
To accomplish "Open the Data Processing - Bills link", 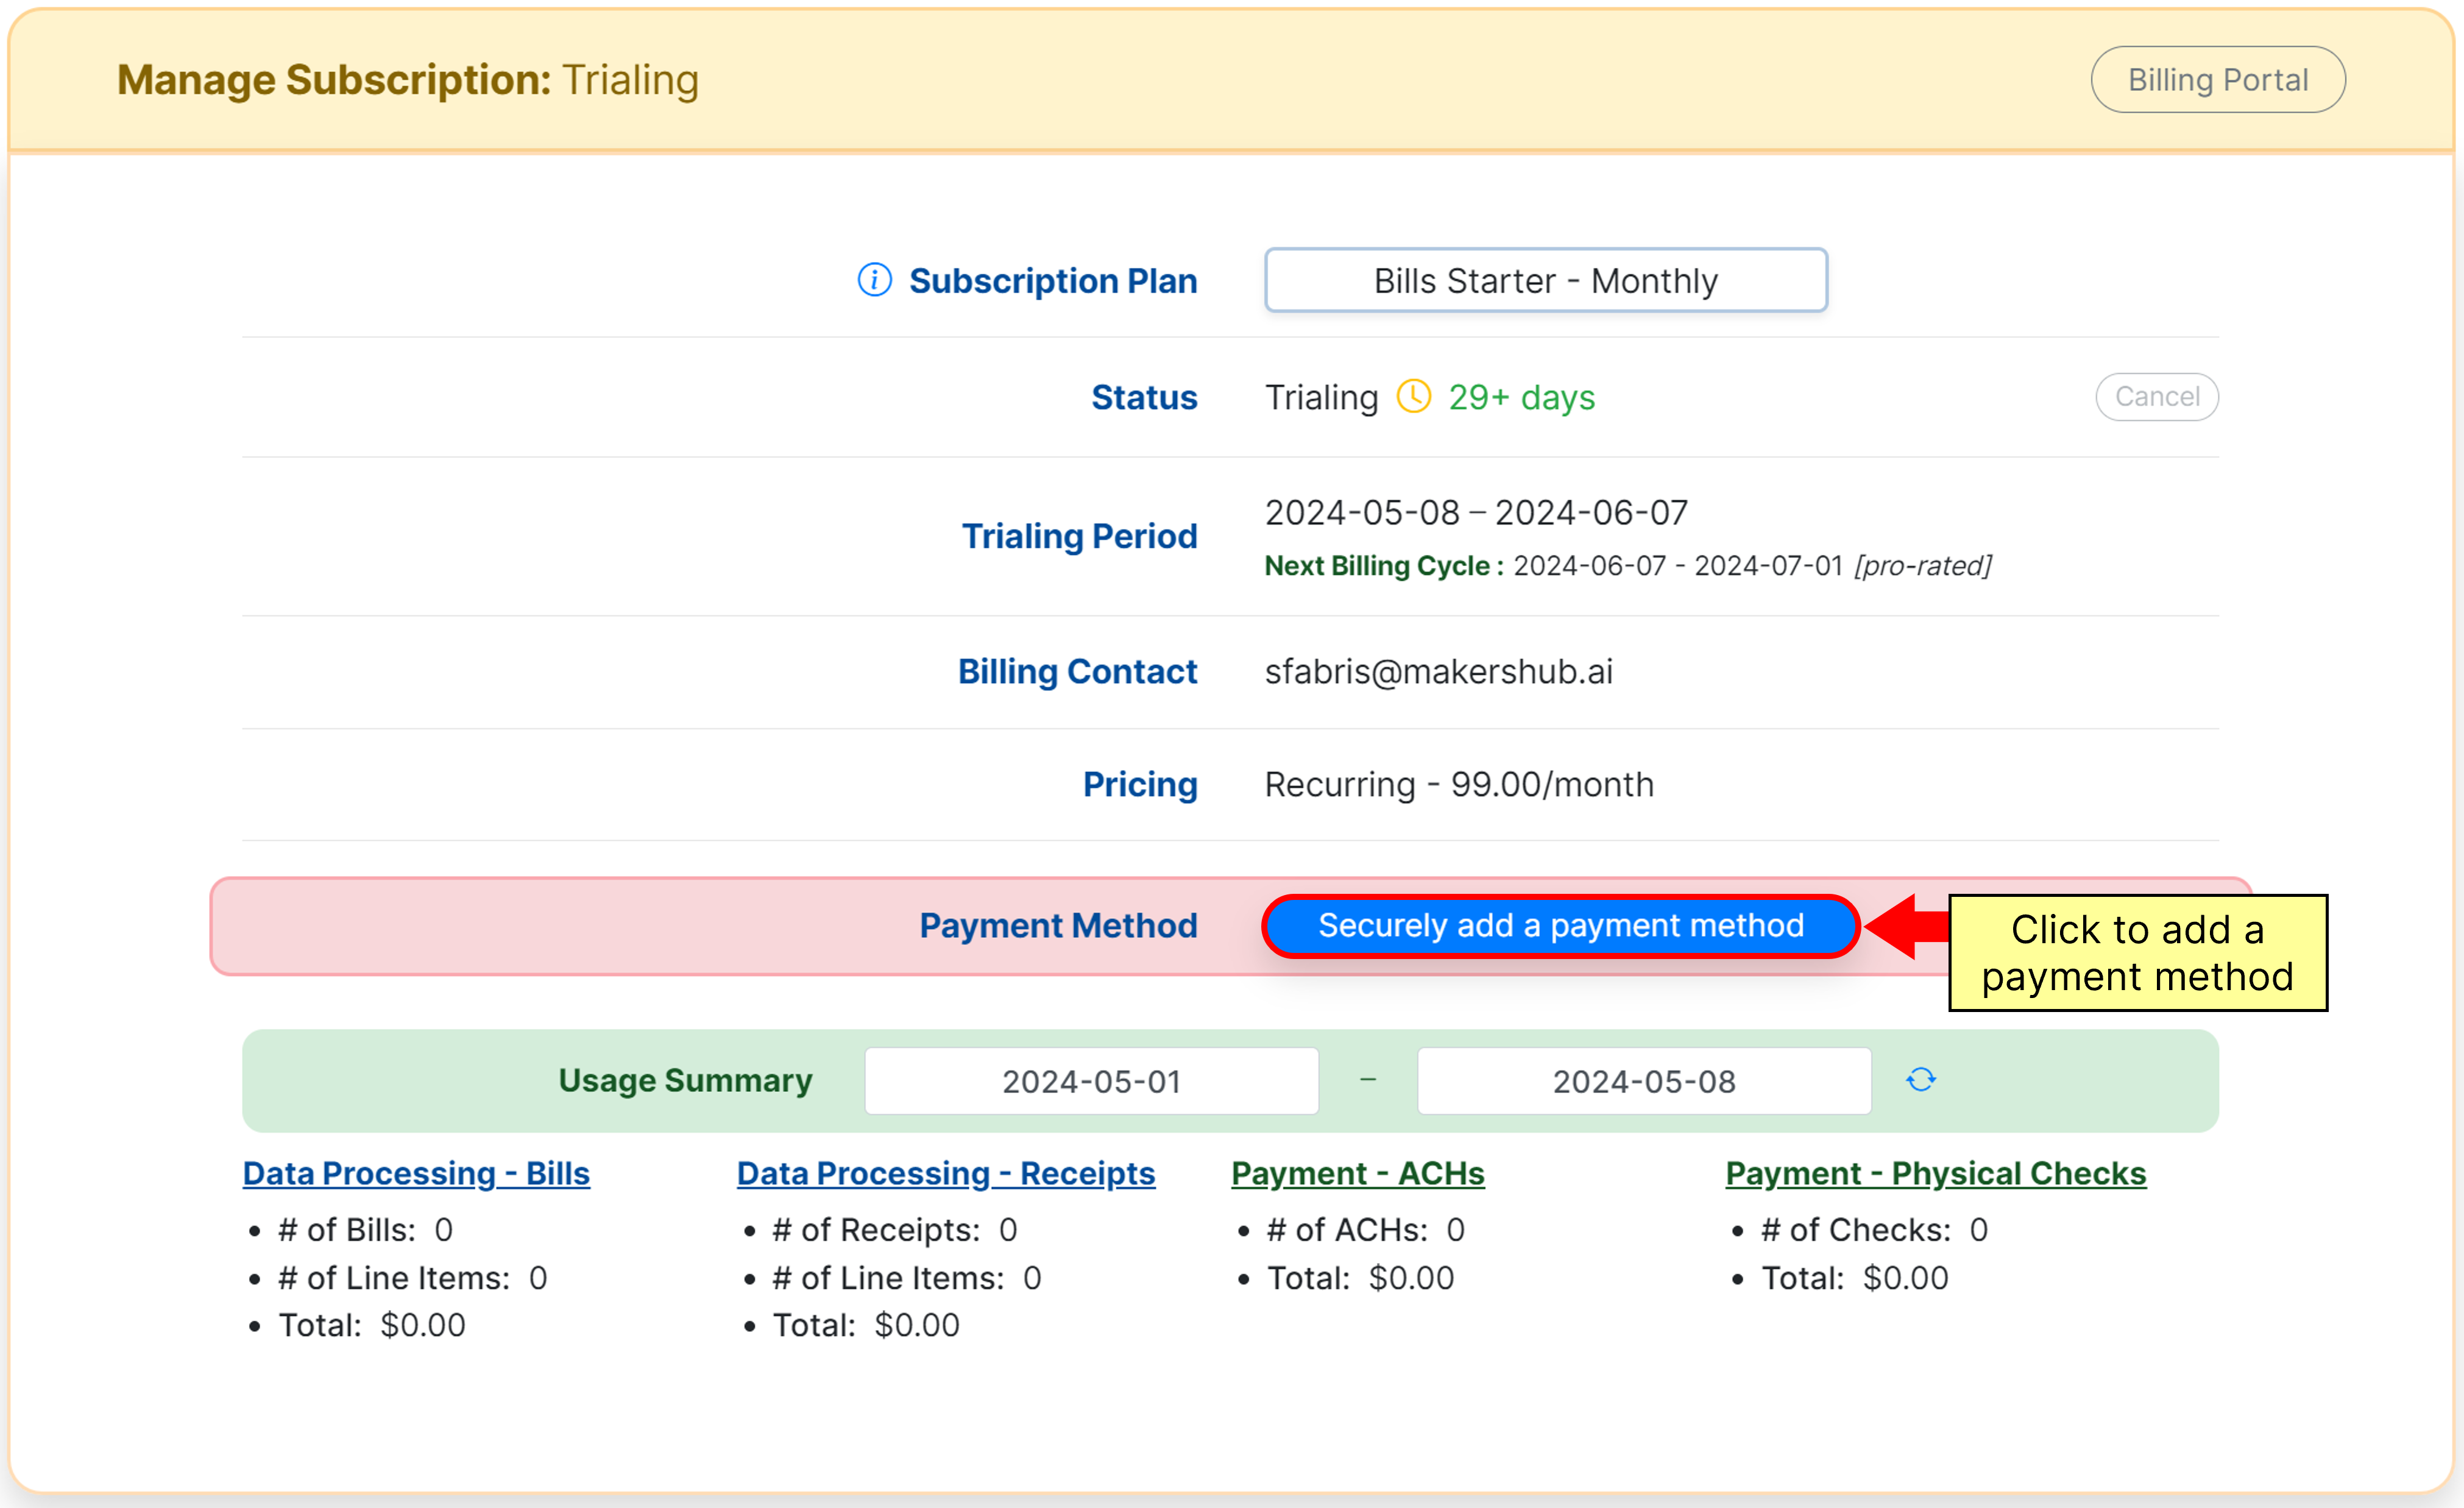I will [x=416, y=1173].
